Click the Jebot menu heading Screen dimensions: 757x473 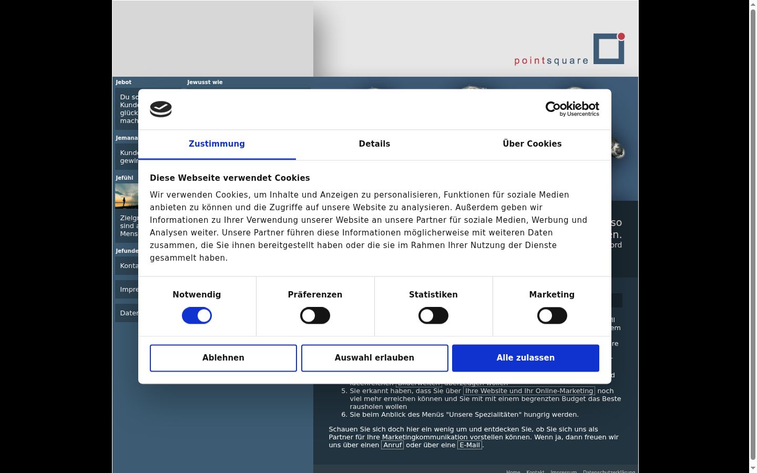(x=124, y=83)
